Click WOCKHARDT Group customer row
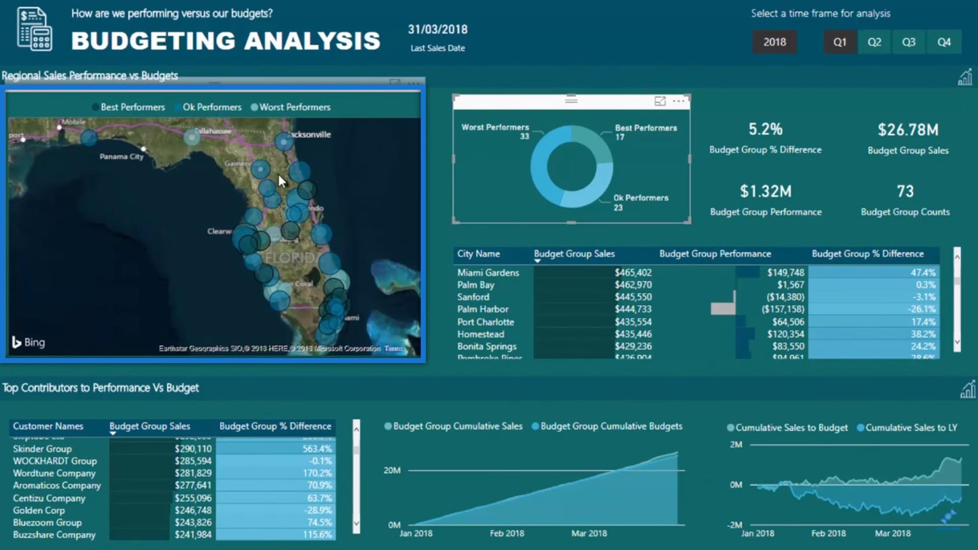This screenshot has width=978, height=550. coord(173,461)
